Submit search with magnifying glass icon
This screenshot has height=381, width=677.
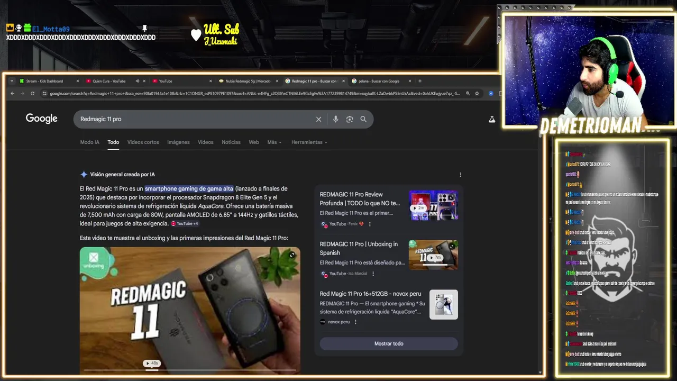point(363,119)
